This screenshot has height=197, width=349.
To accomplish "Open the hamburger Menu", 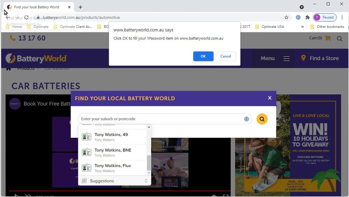I will [x=286, y=59].
